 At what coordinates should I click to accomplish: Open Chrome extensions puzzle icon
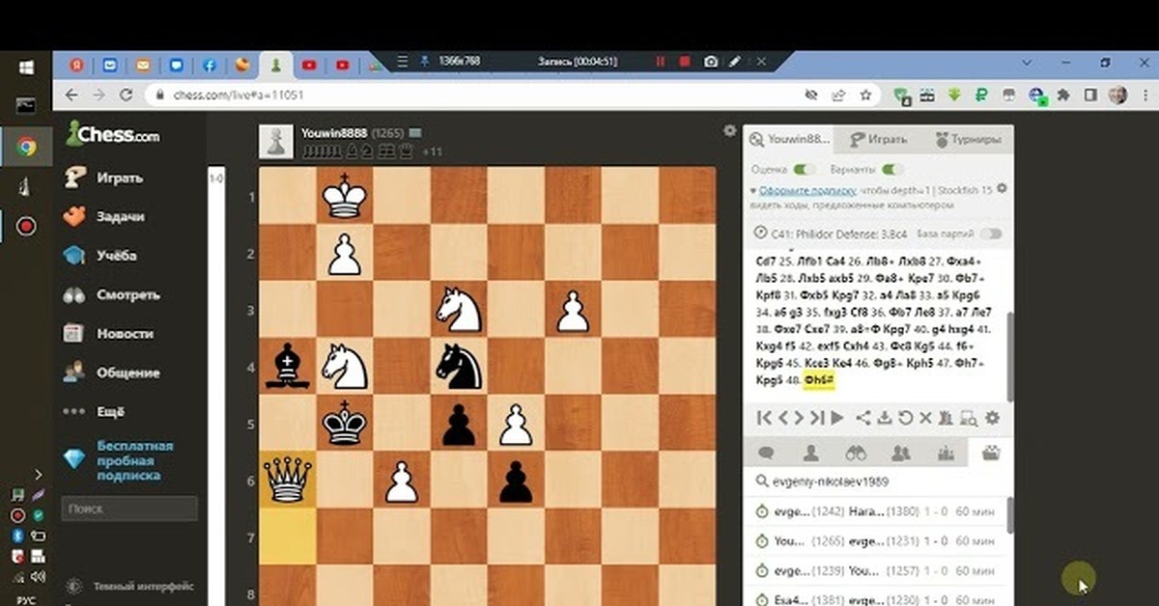pyautogui.click(x=1063, y=96)
